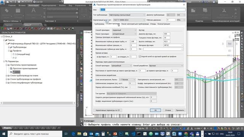Open the working pressure units dropdown МПа
244x137 pixels.
click(181, 20)
